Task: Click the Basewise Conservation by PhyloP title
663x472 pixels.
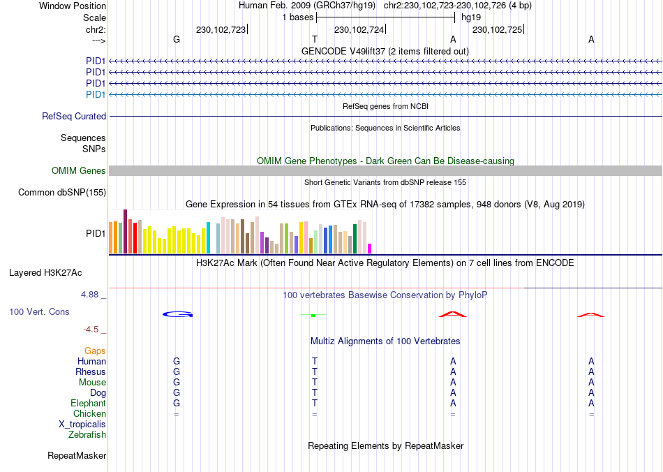Action: coord(385,295)
